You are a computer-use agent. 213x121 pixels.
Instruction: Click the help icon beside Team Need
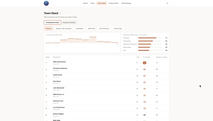[60, 13]
